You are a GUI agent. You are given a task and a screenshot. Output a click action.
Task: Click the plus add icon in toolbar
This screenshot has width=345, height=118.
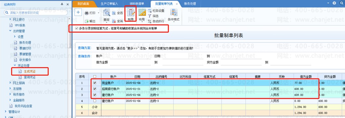point(78,12)
